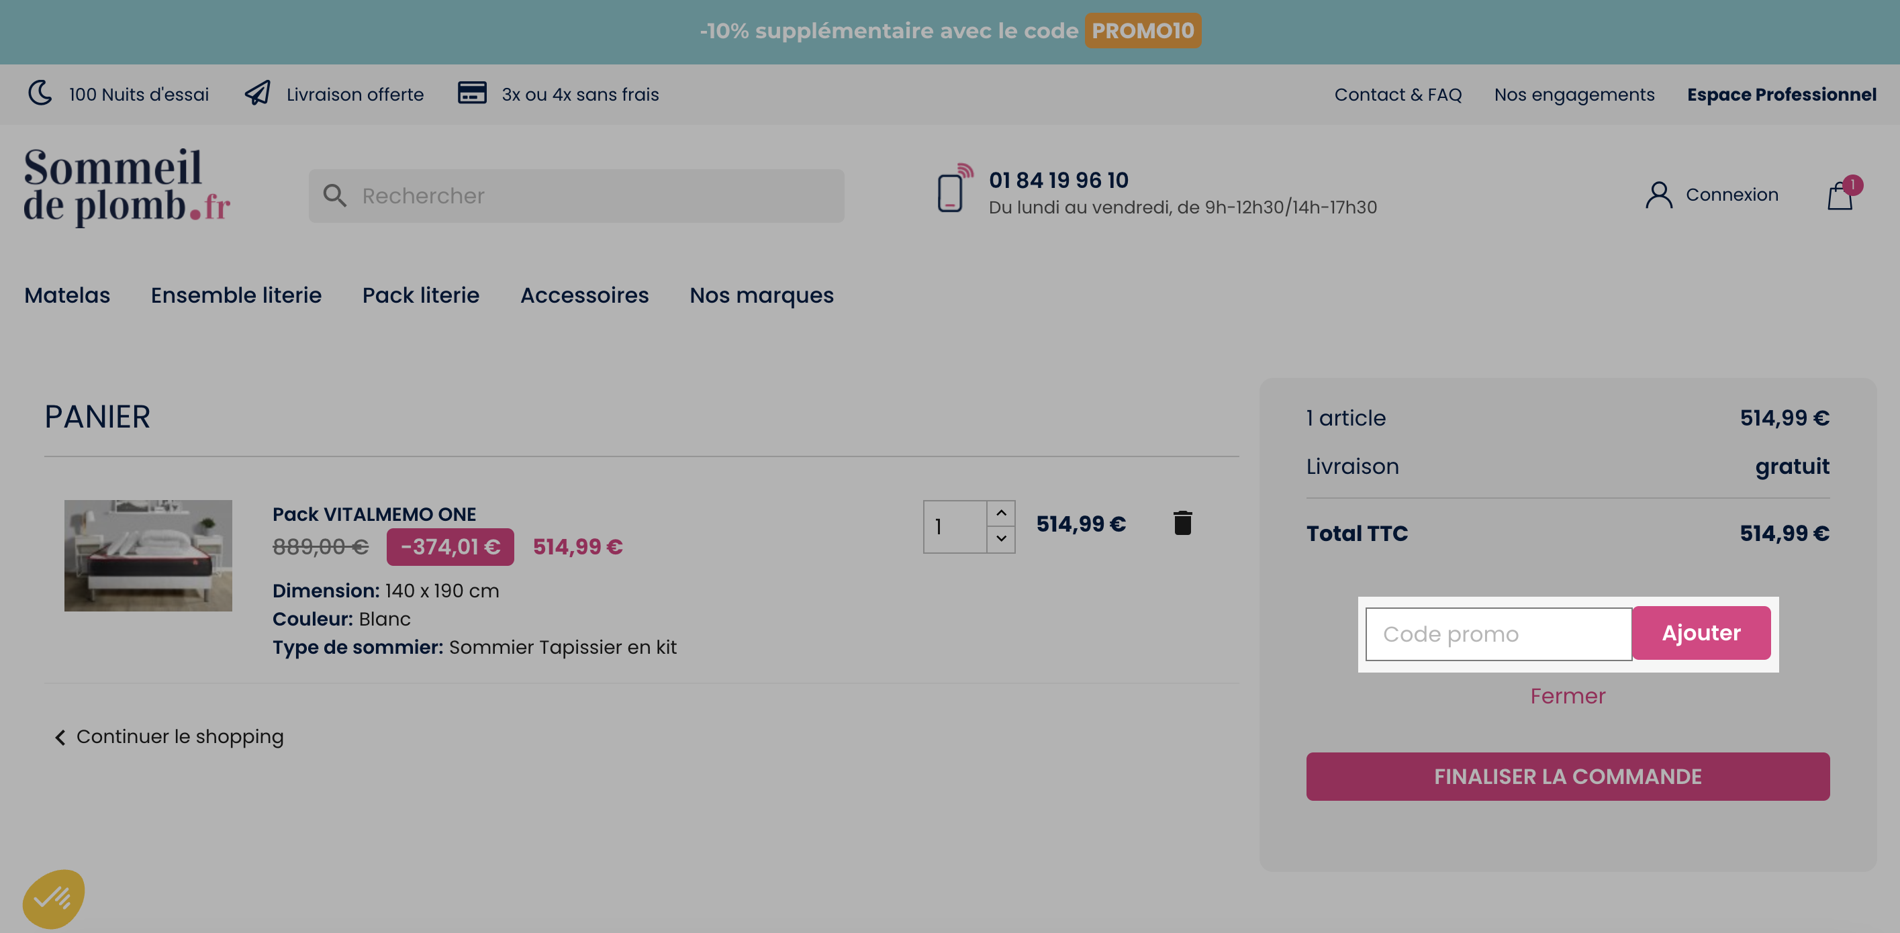The image size is (1900, 933).
Task: Click the search magnifier icon
Action: (x=335, y=195)
